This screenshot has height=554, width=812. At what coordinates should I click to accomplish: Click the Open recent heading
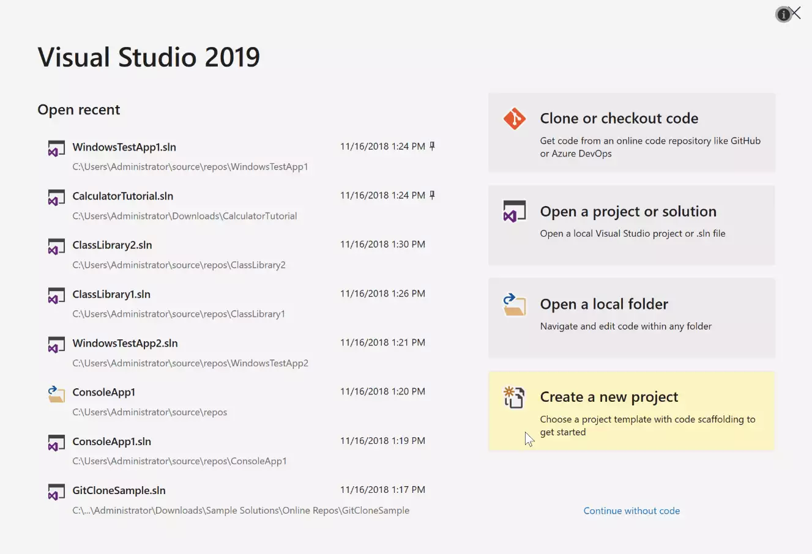79,109
